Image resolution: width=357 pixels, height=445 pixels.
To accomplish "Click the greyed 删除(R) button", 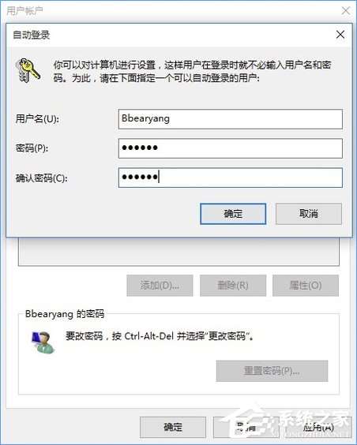I will pos(233,285).
